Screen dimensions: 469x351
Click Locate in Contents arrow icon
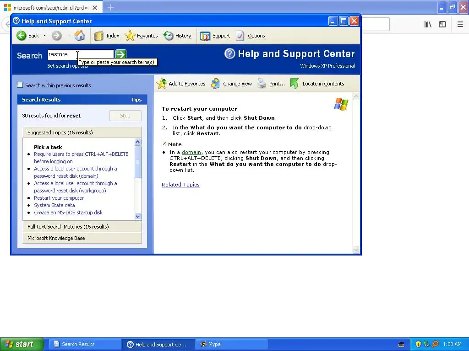[294, 84]
